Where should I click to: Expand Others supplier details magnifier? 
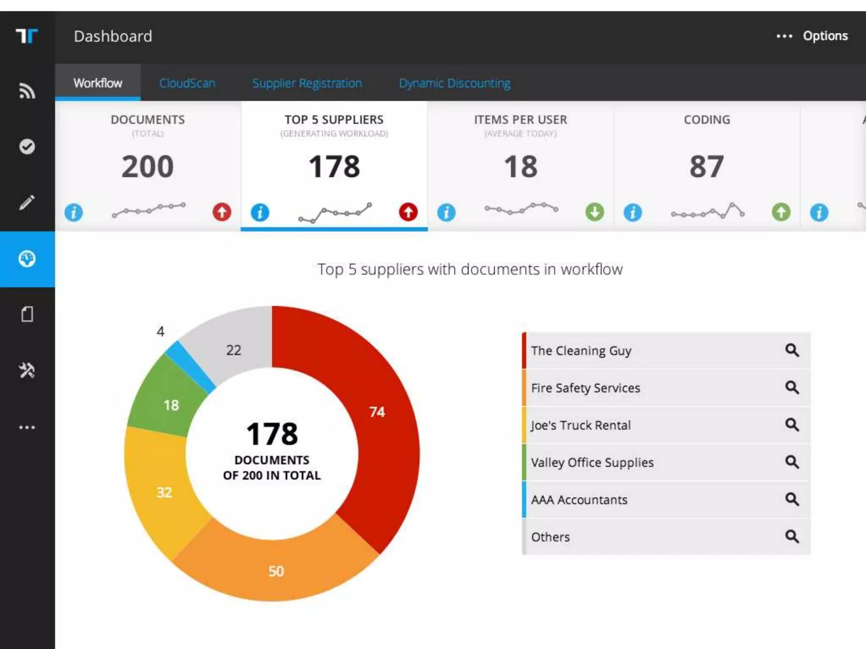pyautogui.click(x=792, y=537)
